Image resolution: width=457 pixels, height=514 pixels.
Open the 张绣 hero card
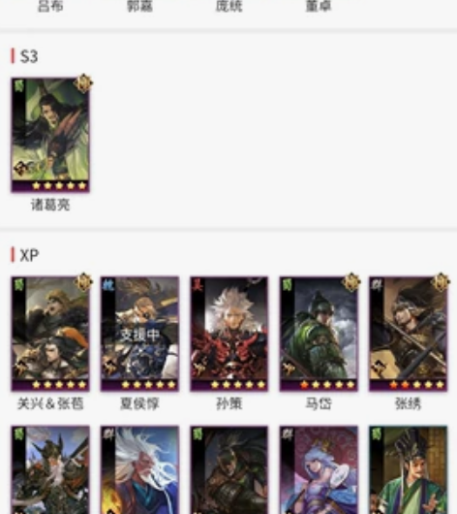click(408, 334)
